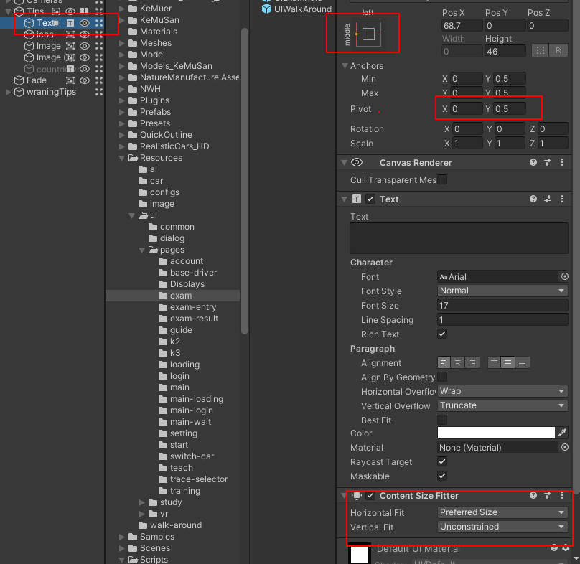
Task: Set horizontal alignment to center
Action: coord(457,362)
